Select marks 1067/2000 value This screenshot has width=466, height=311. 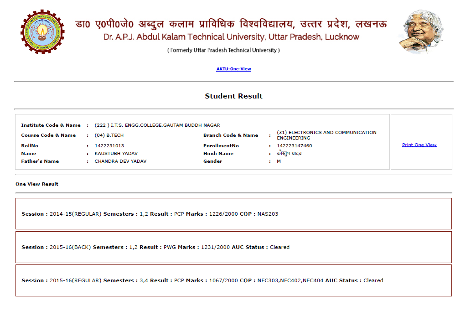click(x=223, y=280)
